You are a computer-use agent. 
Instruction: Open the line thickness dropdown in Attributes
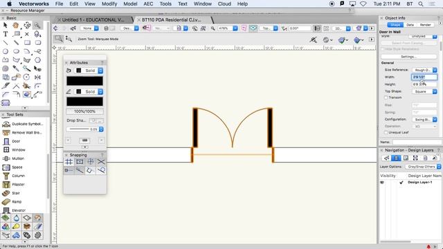coord(101,129)
